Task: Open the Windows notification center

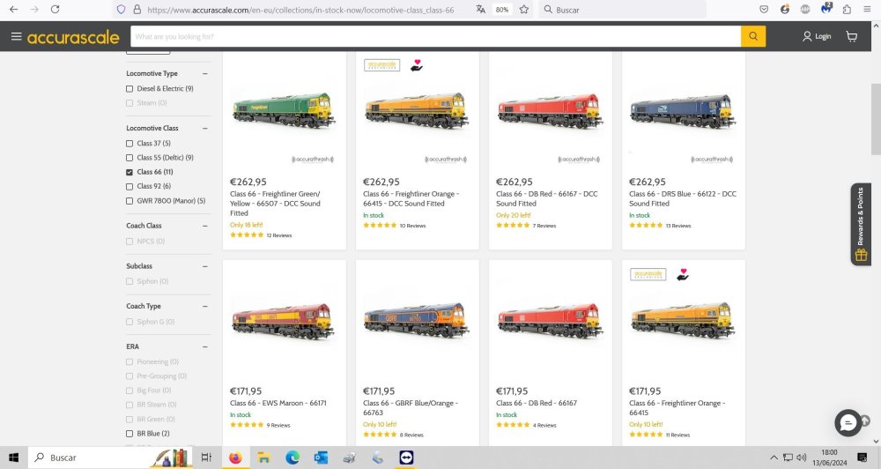Action: [x=862, y=458]
